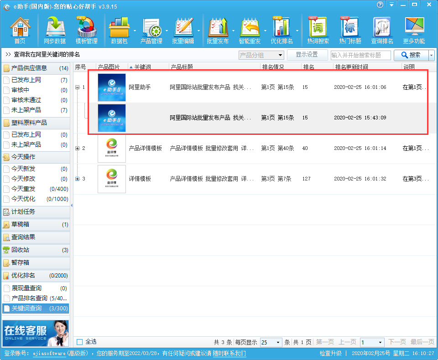Click the title search input field

[x=360, y=55]
